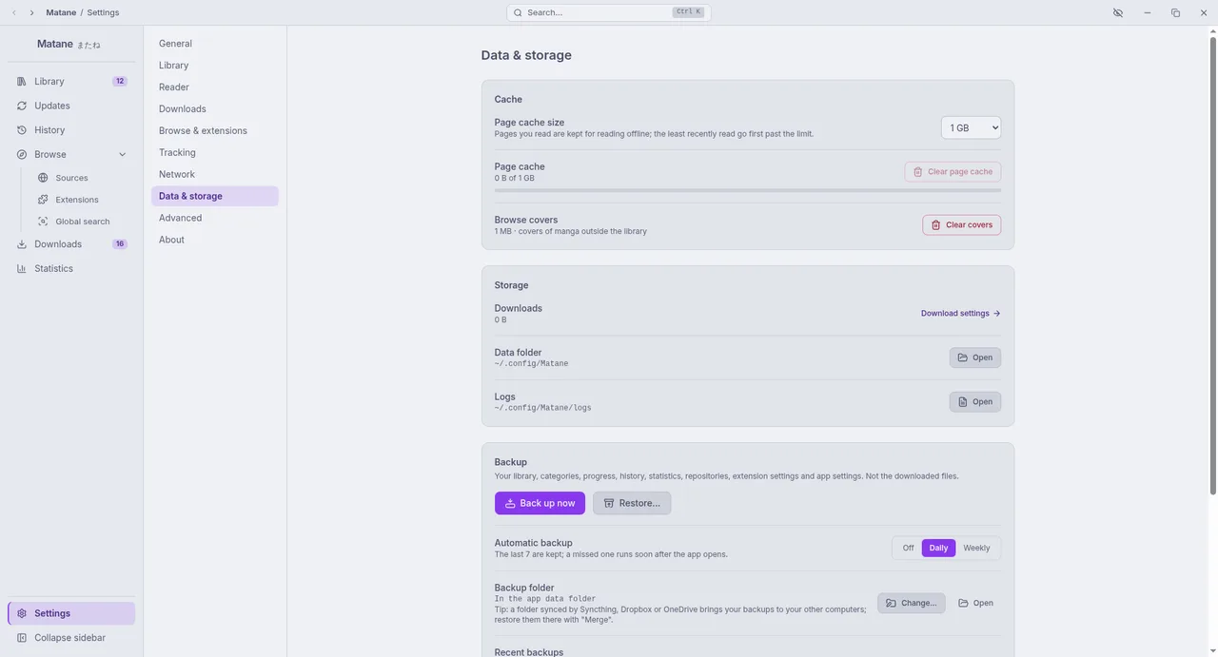Click the Statistics bar chart icon
This screenshot has height=657, width=1218.
click(22, 268)
